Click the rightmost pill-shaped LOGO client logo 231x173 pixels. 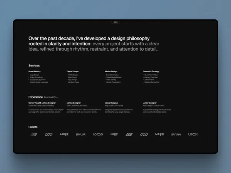pyautogui.click(x=193, y=134)
